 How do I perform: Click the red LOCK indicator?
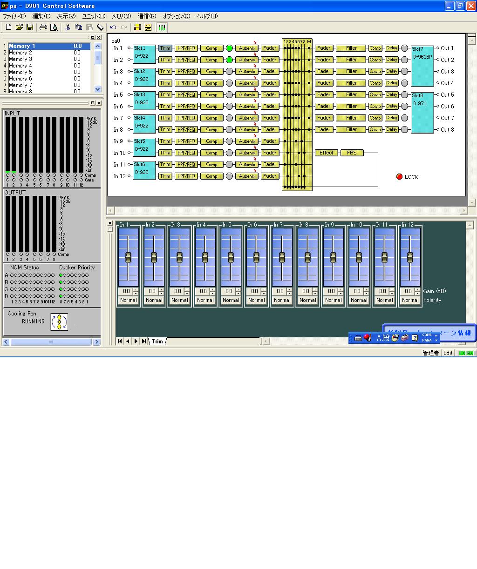tap(399, 177)
